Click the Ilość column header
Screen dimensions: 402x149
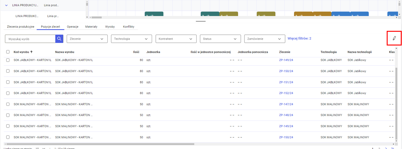click(136, 52)
